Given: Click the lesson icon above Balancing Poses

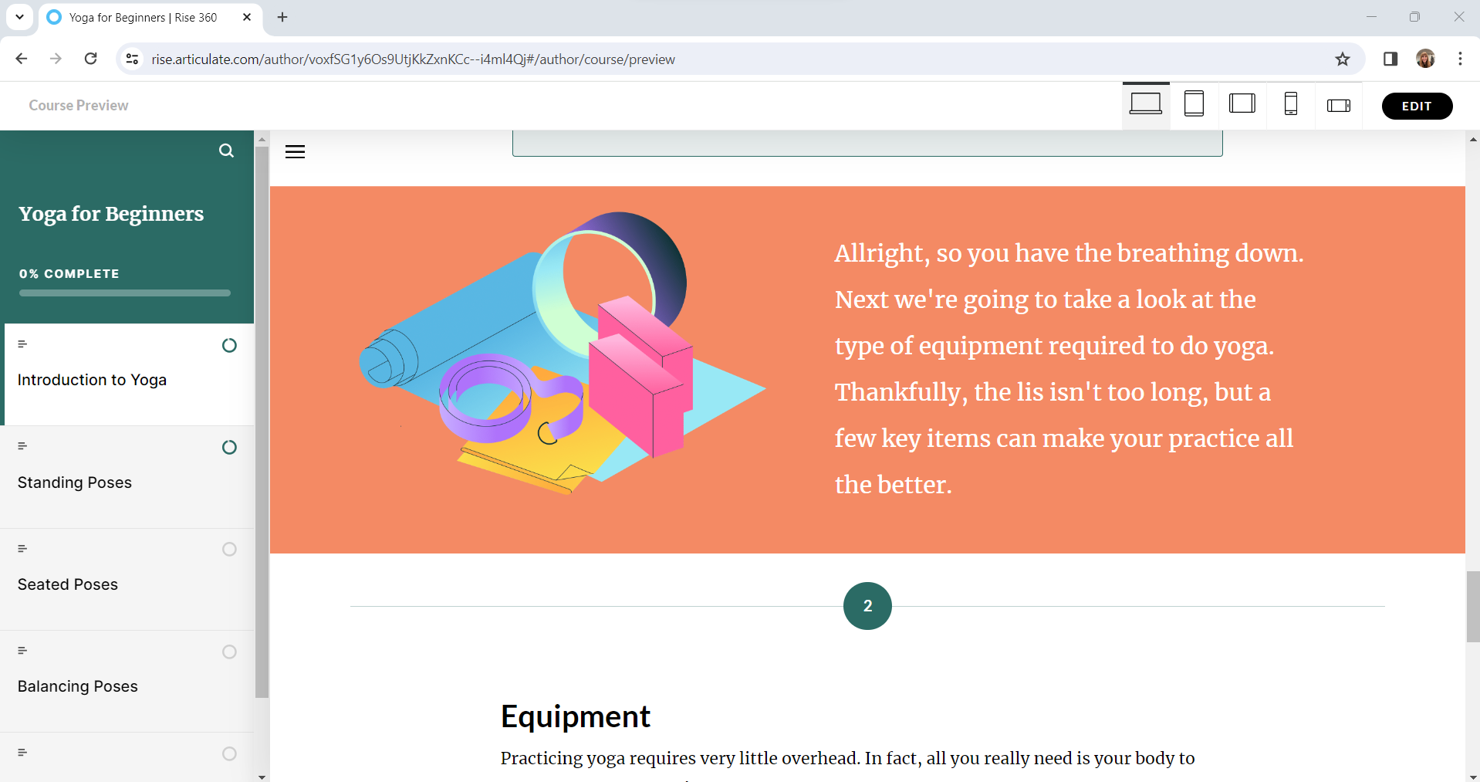Looking at the screenshot, I should (x=22, y=651).
